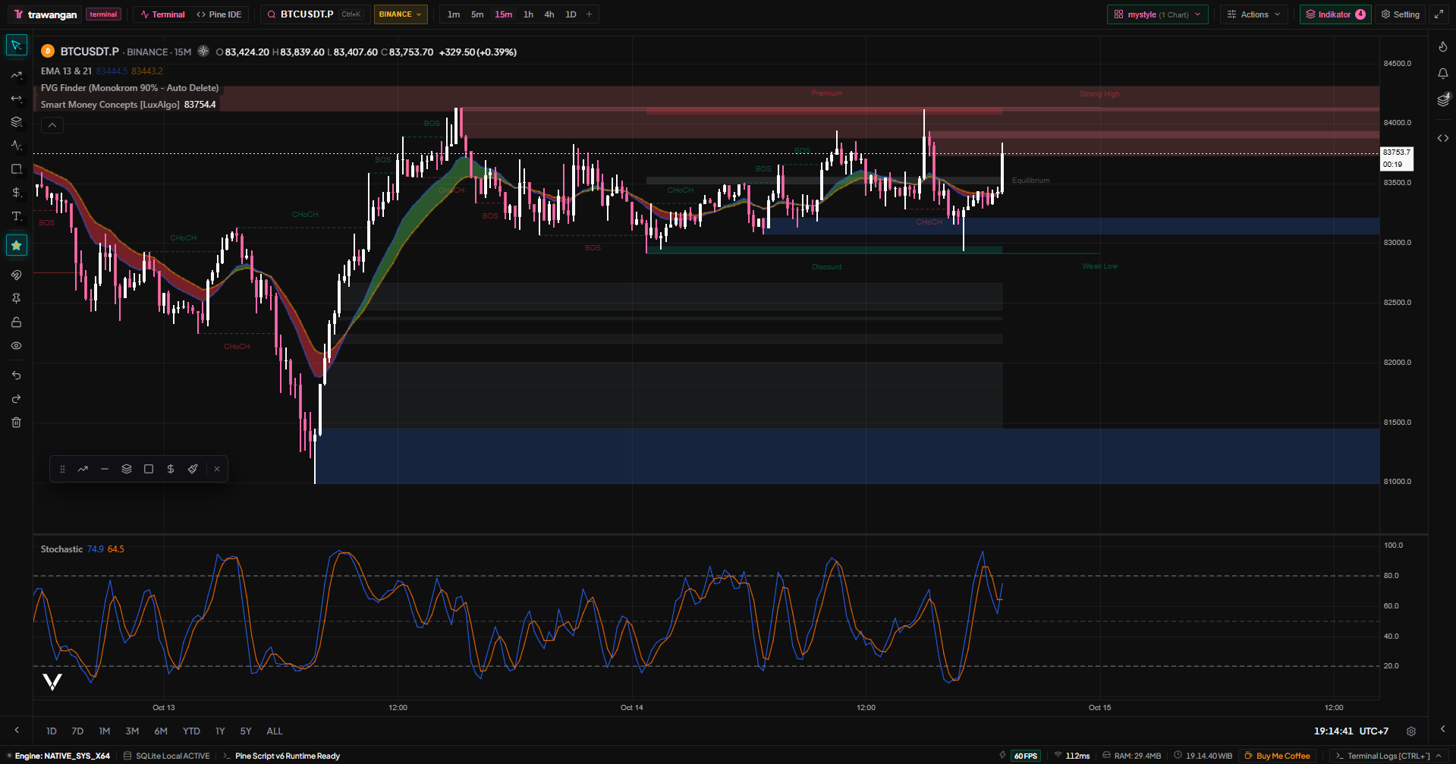The width and height of the screenshot is (1456, 764).
Task: Open the Pine IDE tab
Action: point(219,14)
